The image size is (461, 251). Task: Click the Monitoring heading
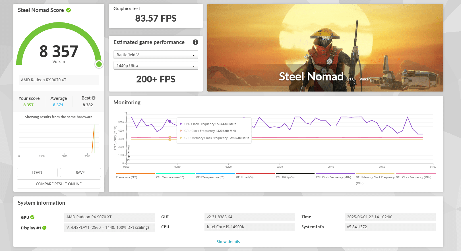point(127,102)
